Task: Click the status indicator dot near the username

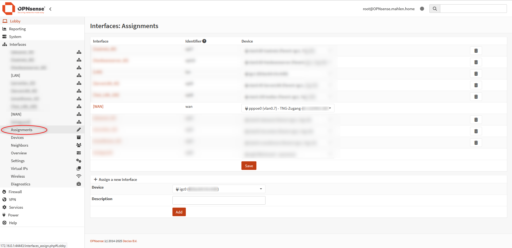Action: [422, 9]
